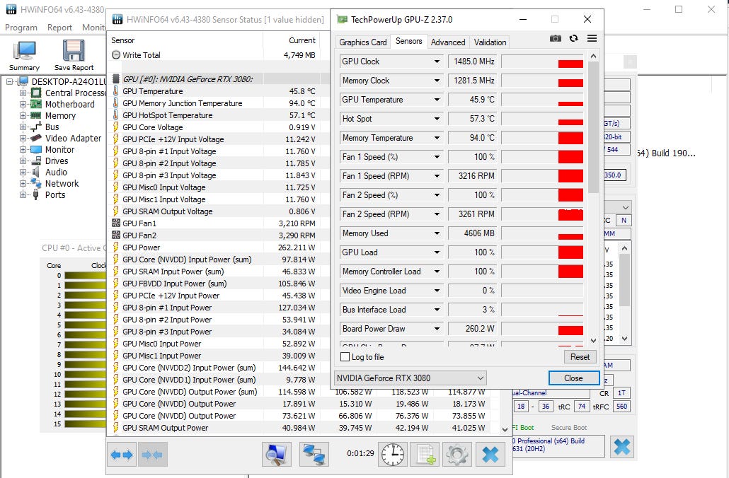Open the Bus Interface Load dropdown
Screen dimensions: 729x478
pos(437,310)
